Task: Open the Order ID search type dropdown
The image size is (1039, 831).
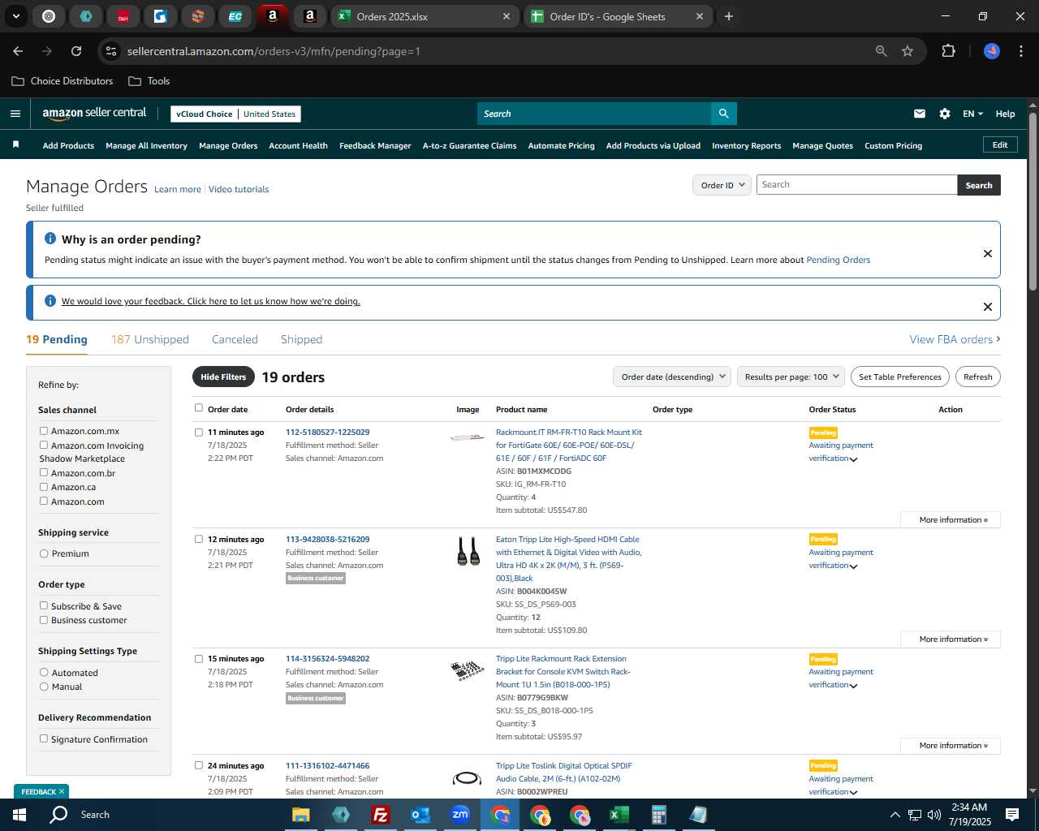Action: (722, 185)
